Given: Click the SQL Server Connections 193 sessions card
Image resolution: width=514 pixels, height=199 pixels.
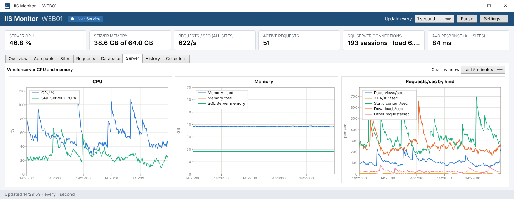Looking at the screenshot, I should point(384,40).
